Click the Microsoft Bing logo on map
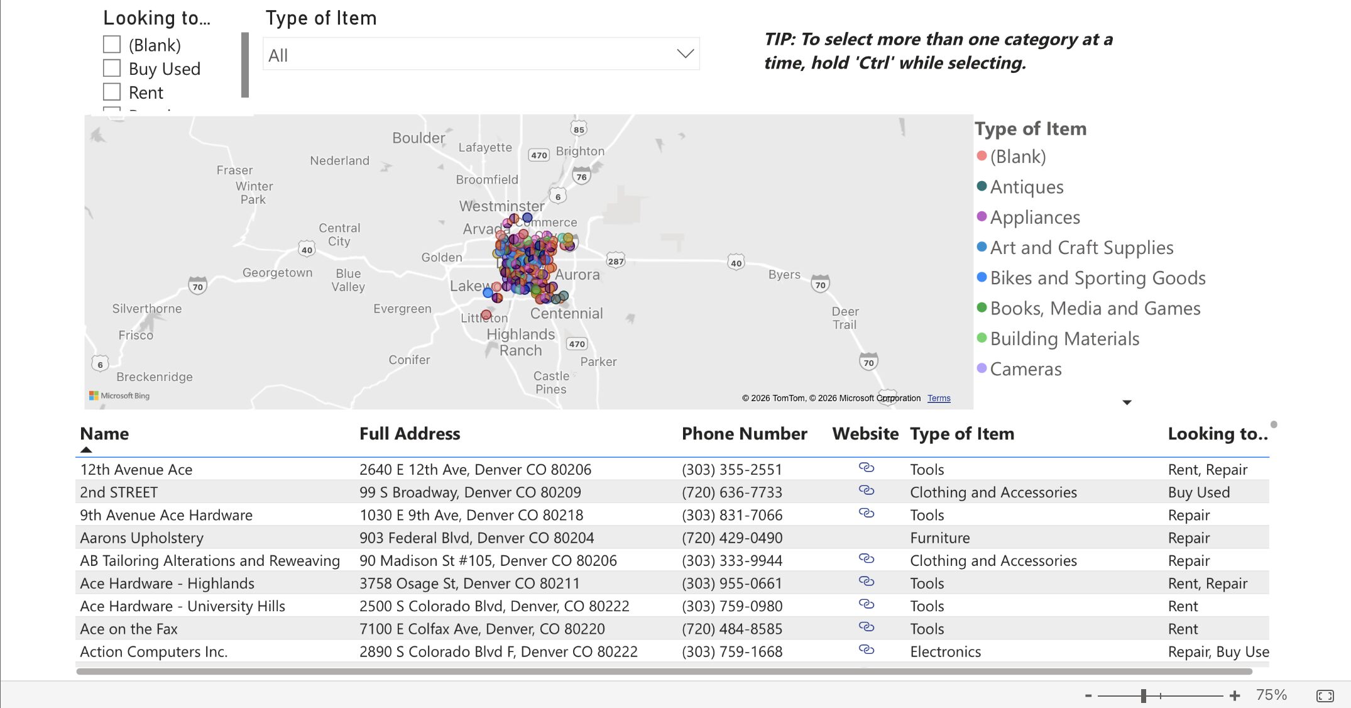This screenshot has height=708, width=1351. click(x=119, y=395)
